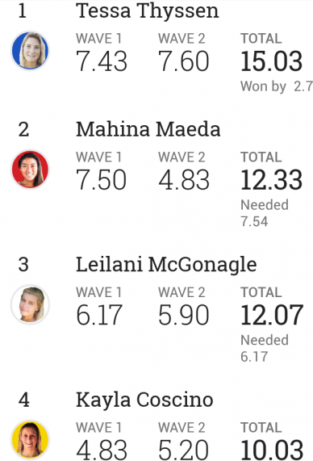Open Leilani McGonagle's profile picture

[x=30, y=304]
